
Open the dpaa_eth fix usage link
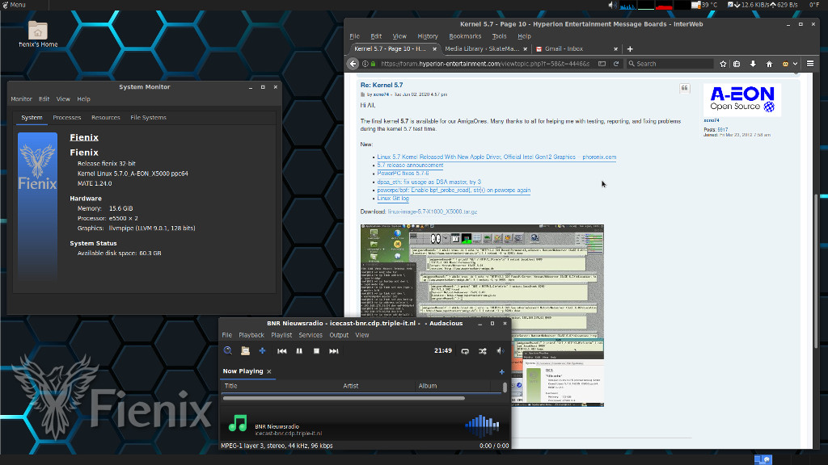click(x=429, y=182)
